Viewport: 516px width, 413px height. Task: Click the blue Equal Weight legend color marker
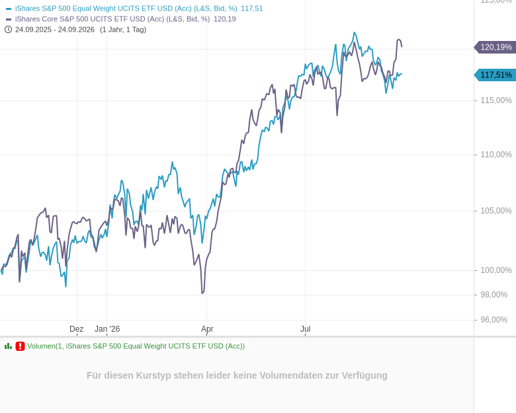(x=9, y=9)
